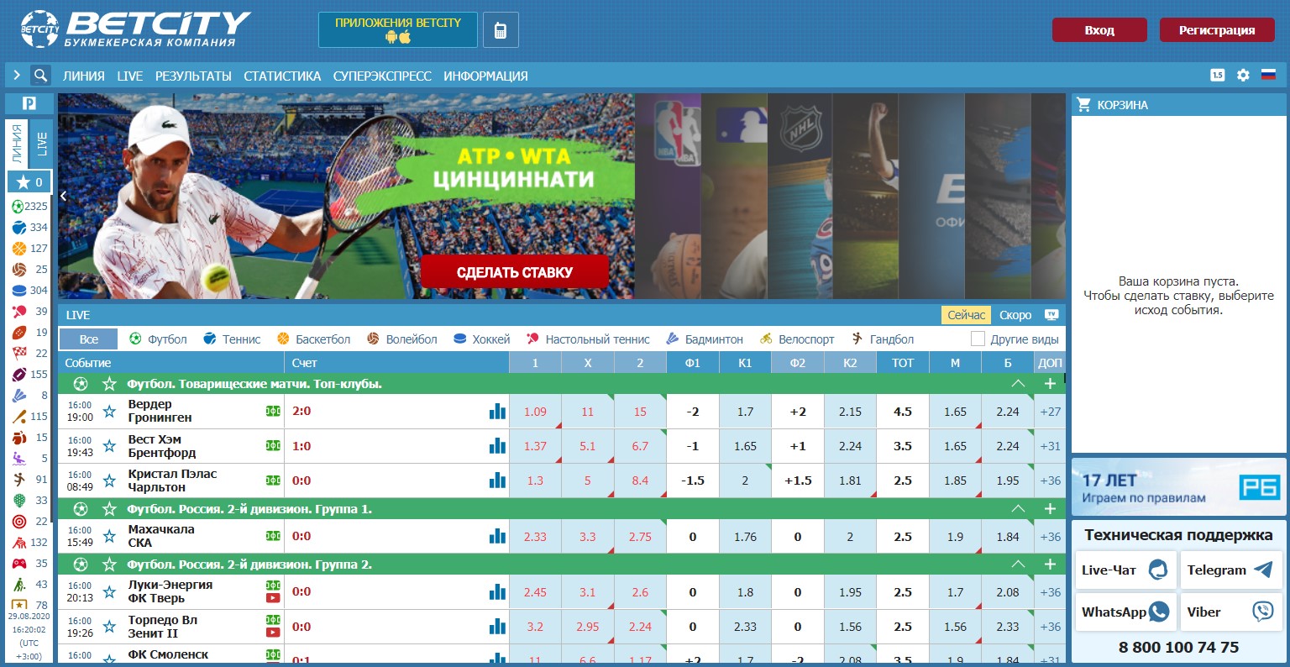Viewport: 1290px width, 667px height.
Task: Star the Россия 2-й дивизион Группа 1 league
Action: pyautogui.click(x=108, y=509)
